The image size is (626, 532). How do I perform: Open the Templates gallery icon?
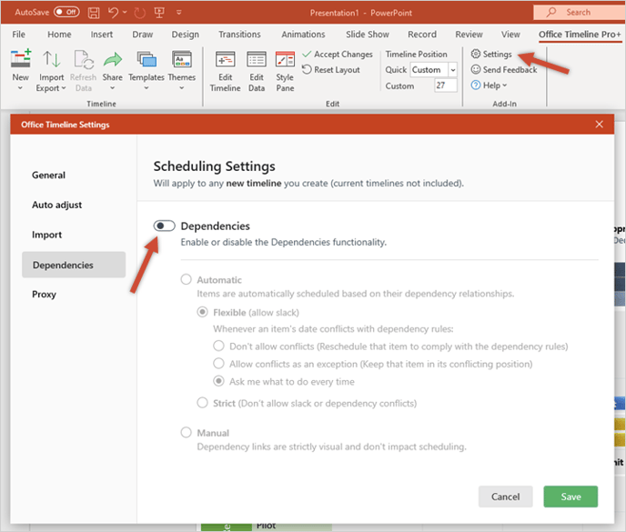click(146, 59)
